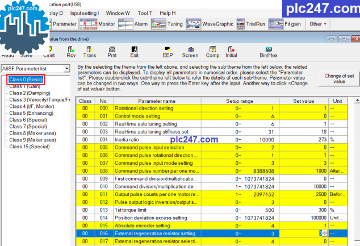Select Command pulse input selection row
The height and width of the screenshot is (246, 360).
[x=212, y=147]
